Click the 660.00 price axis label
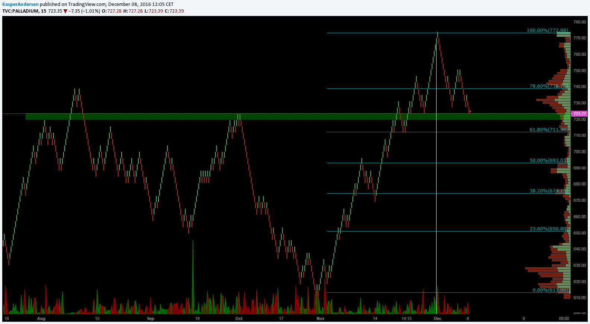Screen dimensions: 590x324 point(580,217)
